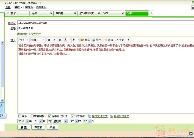Click the SMS icon beside 短信发送正文
The height and width of the screenshot is (138, 194).
90,116
